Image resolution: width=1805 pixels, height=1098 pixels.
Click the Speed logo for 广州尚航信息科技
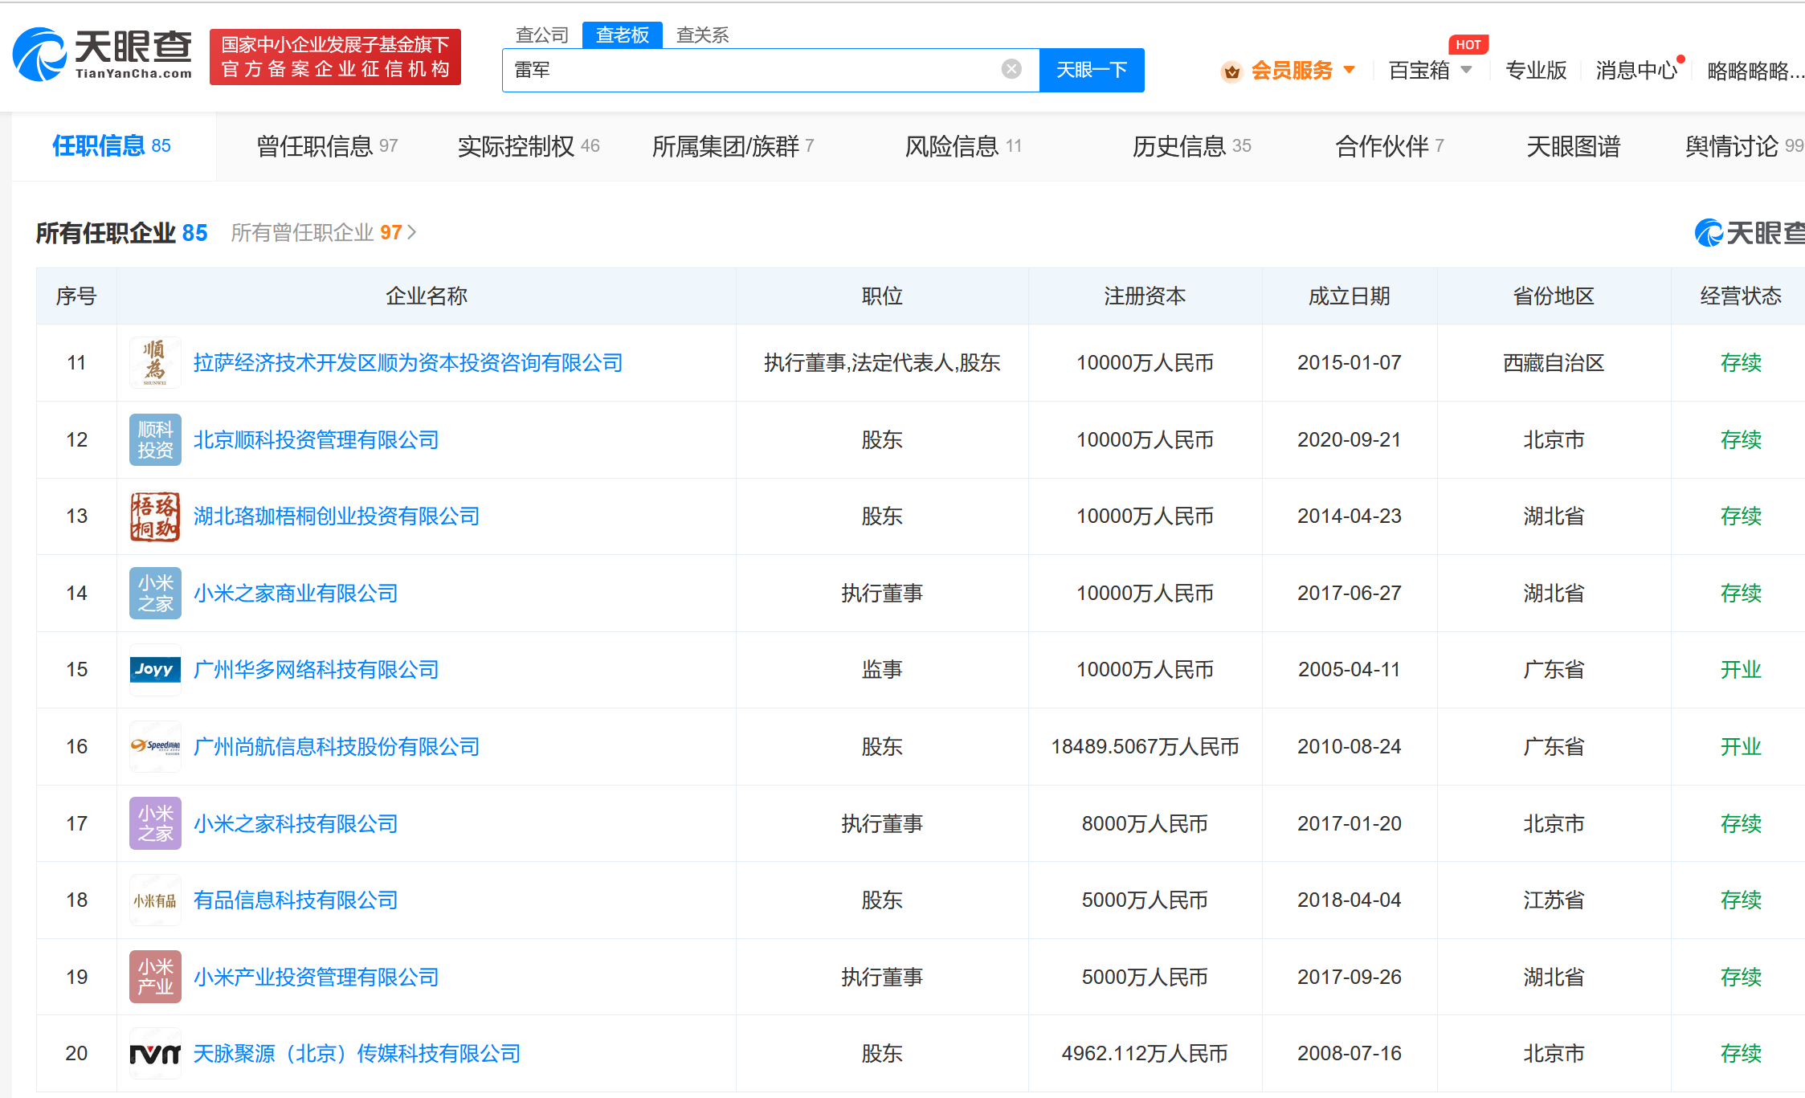[155, 746]
